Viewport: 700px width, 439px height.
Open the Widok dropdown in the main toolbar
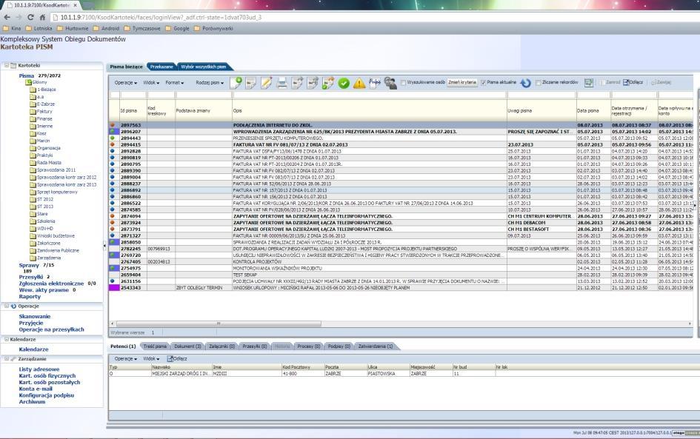[151, 82]
